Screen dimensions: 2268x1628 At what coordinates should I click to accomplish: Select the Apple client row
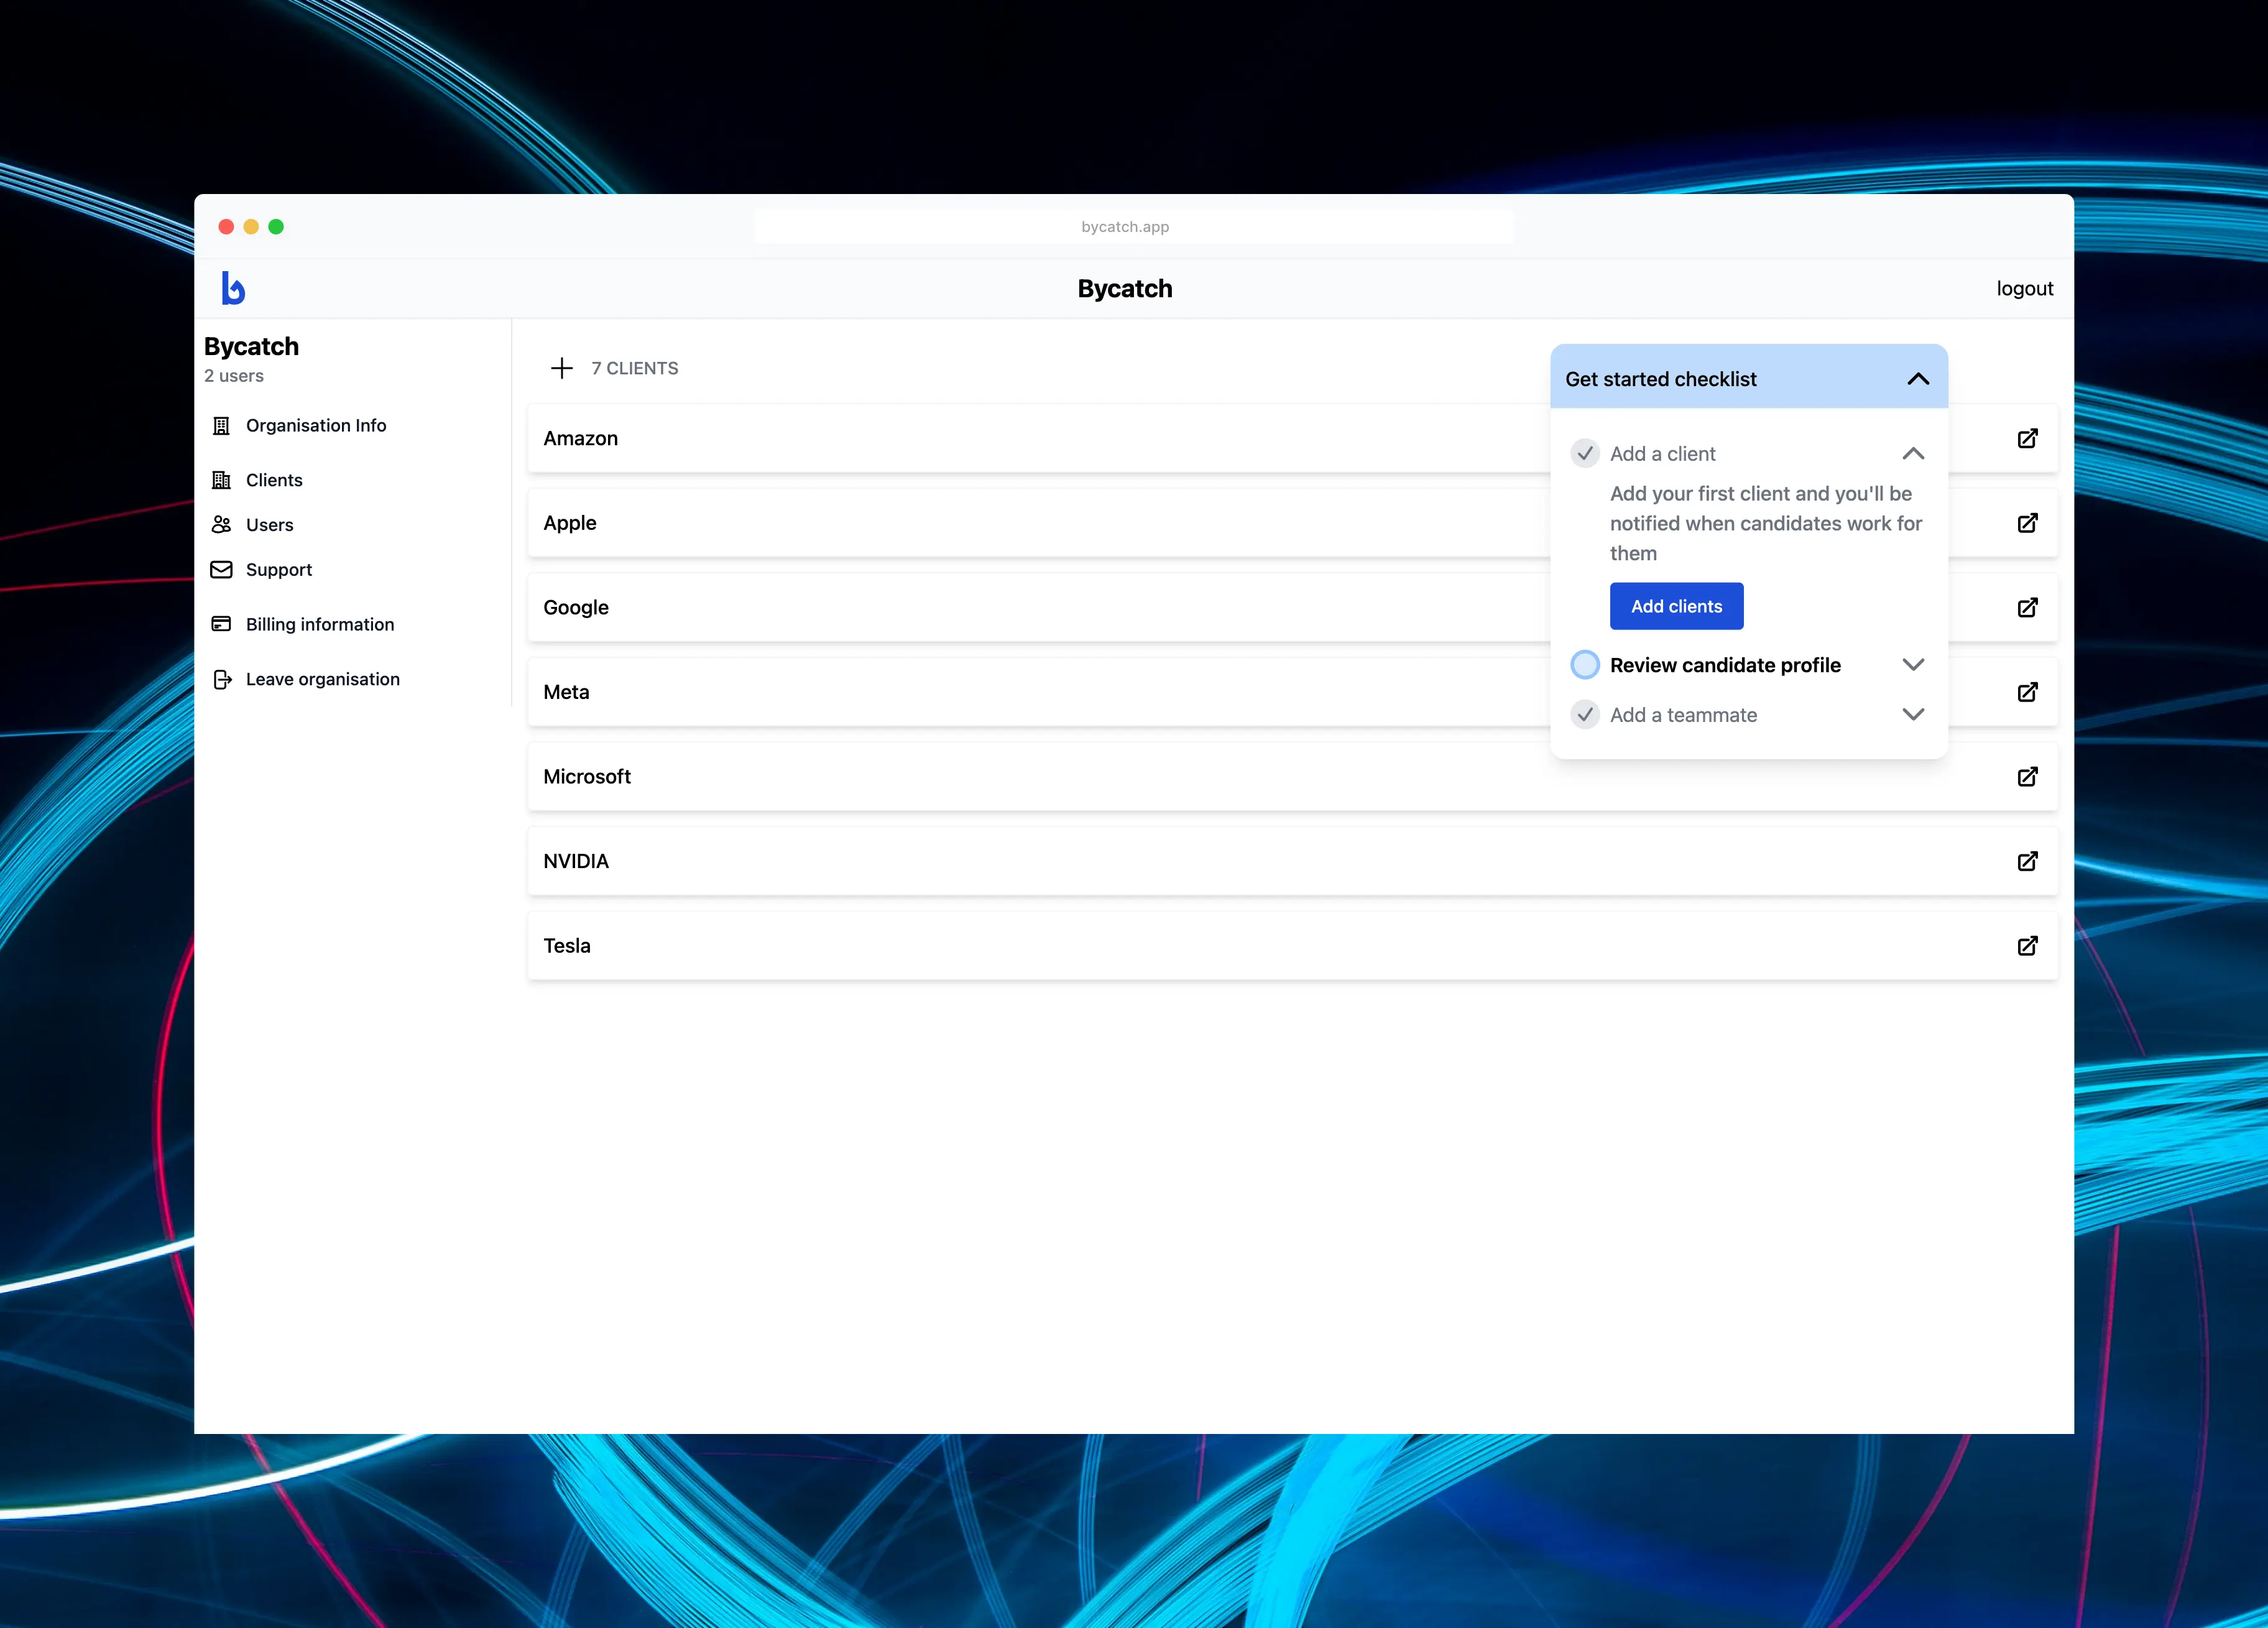coord(1292,523)
